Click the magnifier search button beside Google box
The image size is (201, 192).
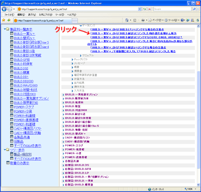(x=194, y=9)
